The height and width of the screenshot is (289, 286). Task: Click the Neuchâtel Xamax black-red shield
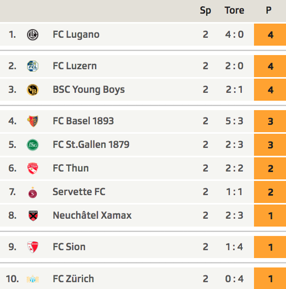(33, 216)
